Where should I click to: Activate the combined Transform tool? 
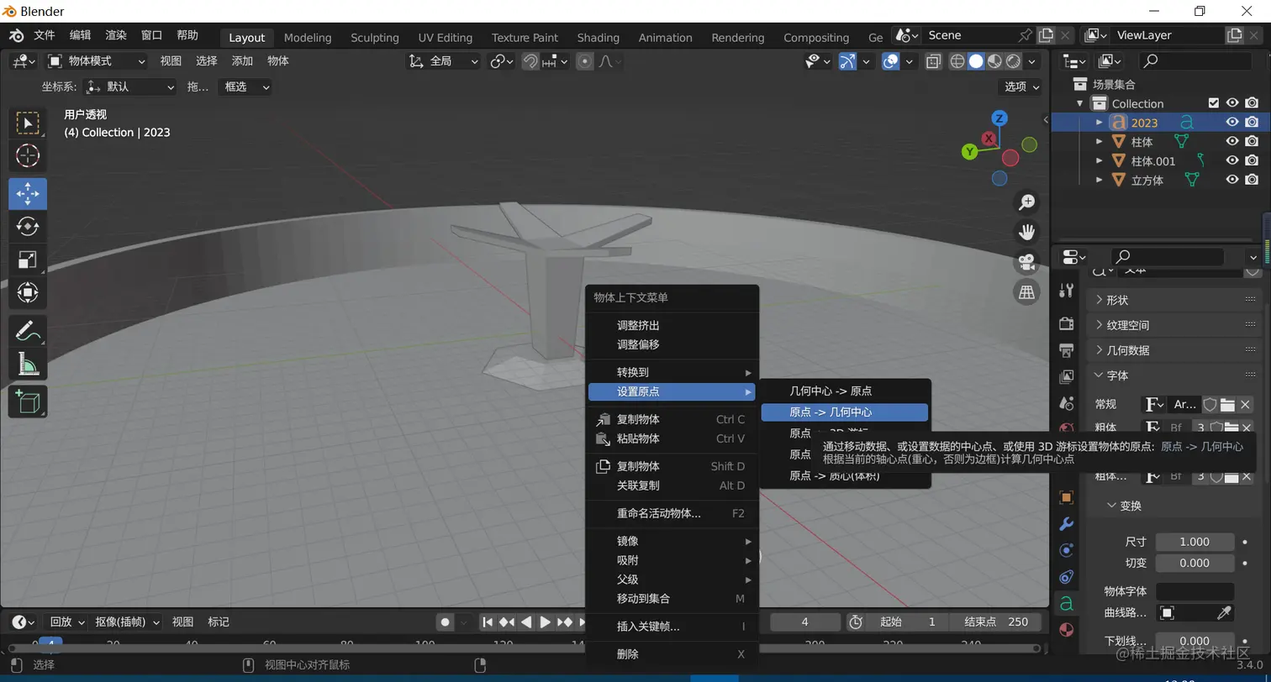tap(28, 292)
